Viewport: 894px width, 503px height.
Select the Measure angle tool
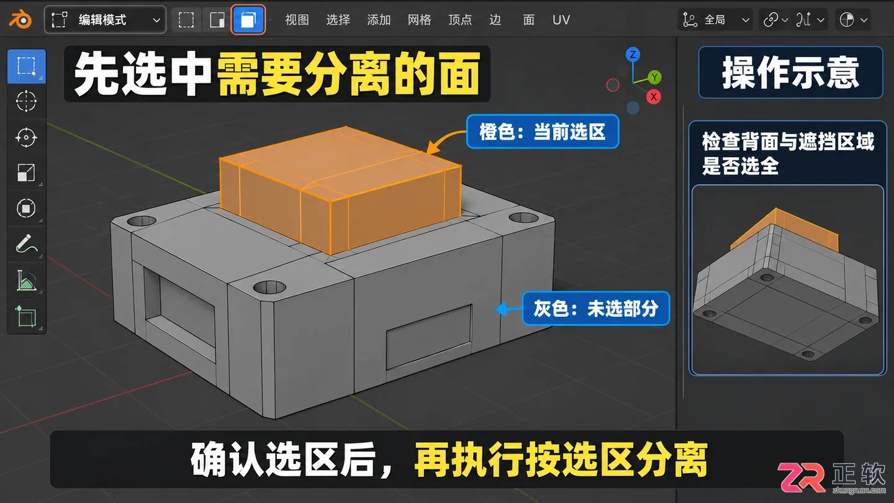pyautogui.click(x=26, y=281)
